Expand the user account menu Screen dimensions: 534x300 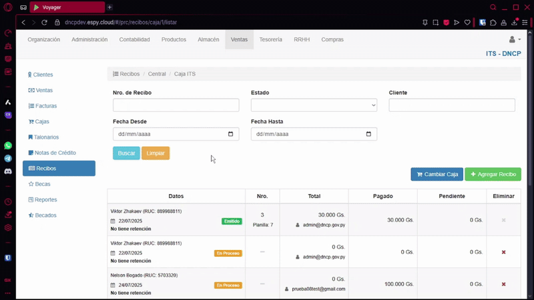[515, 40]
